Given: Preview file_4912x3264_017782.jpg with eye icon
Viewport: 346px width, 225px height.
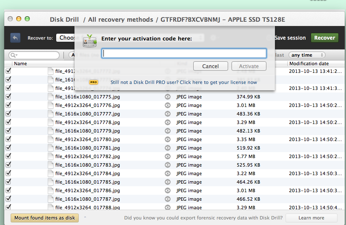Looking at the screenshot, I should tap(168, 156).
